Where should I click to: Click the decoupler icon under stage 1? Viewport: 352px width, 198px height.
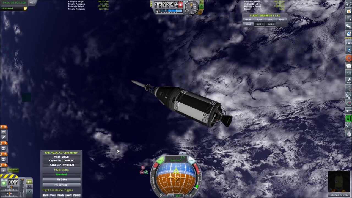[4, 148]
